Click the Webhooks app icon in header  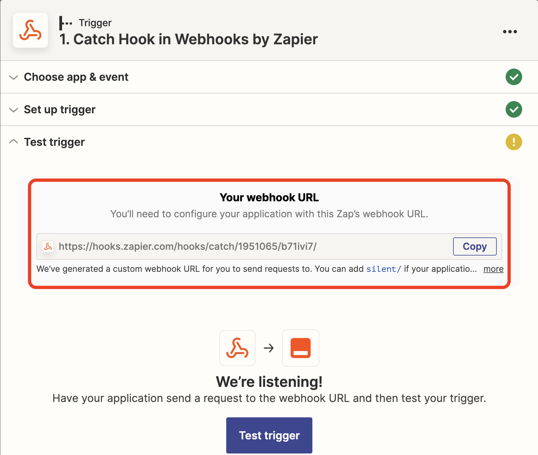pyautogui.click(x=30, y=30)
